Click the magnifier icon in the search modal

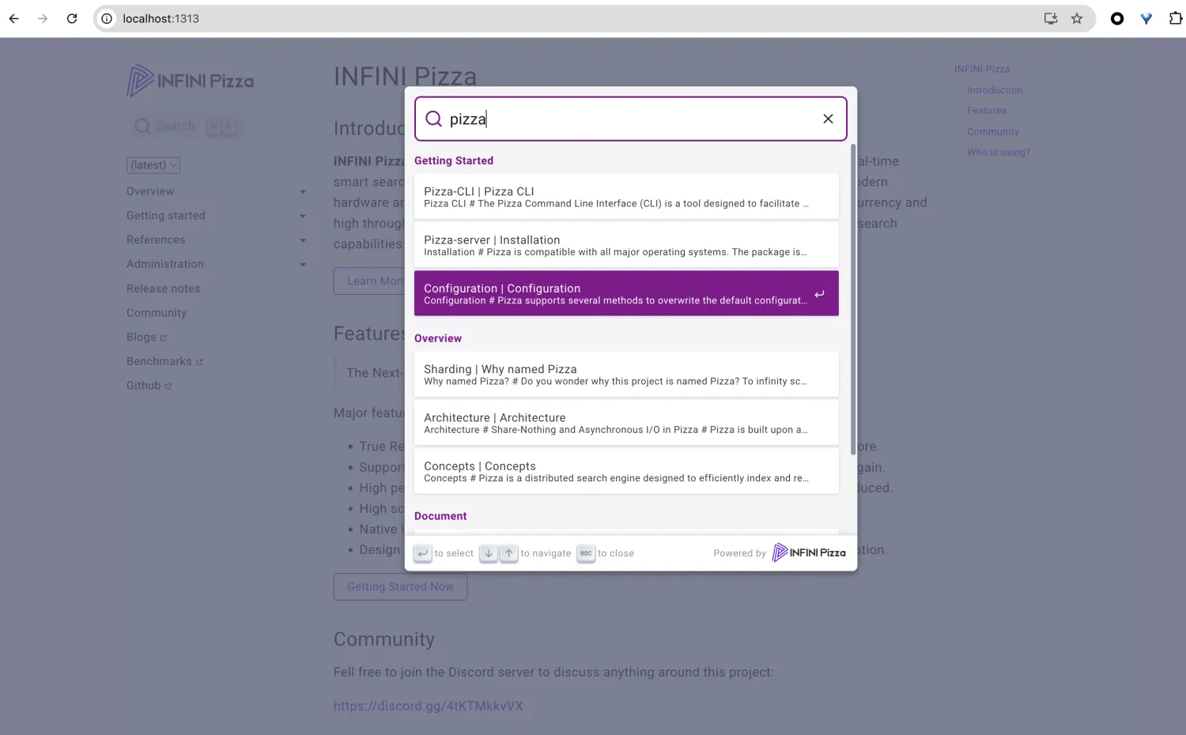pos(433,119)
